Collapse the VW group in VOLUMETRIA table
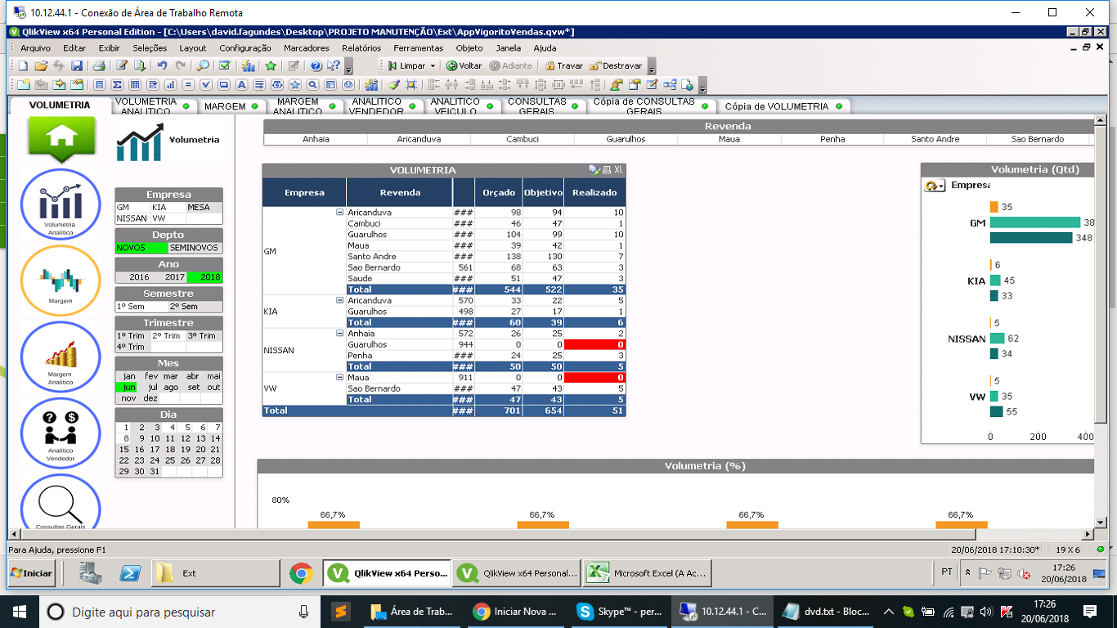This screenshot has width=1117, height=628. pyautogui.click(x=339, y=378)
